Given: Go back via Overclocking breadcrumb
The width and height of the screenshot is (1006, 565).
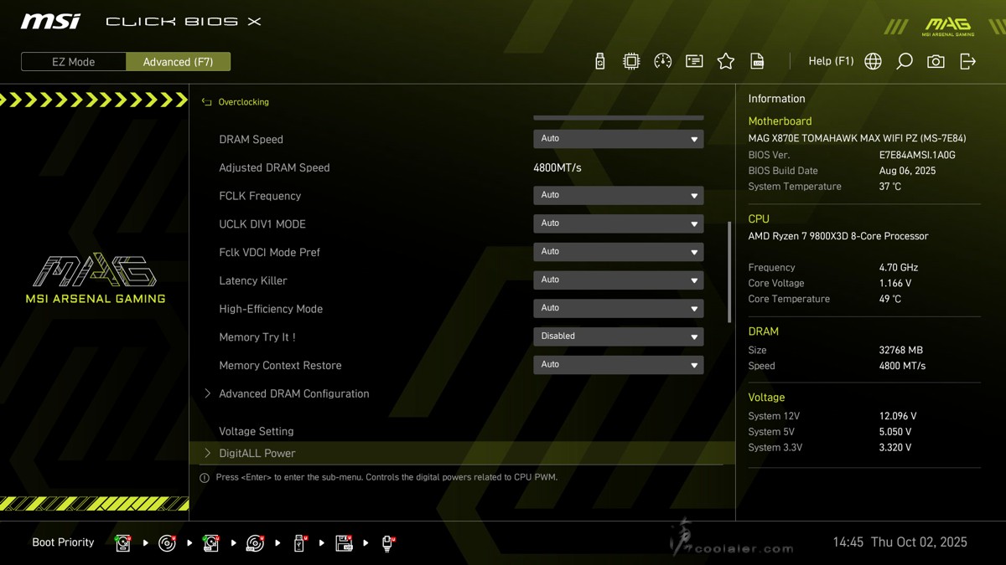Looking at the screenshot, I should point(243,102).
